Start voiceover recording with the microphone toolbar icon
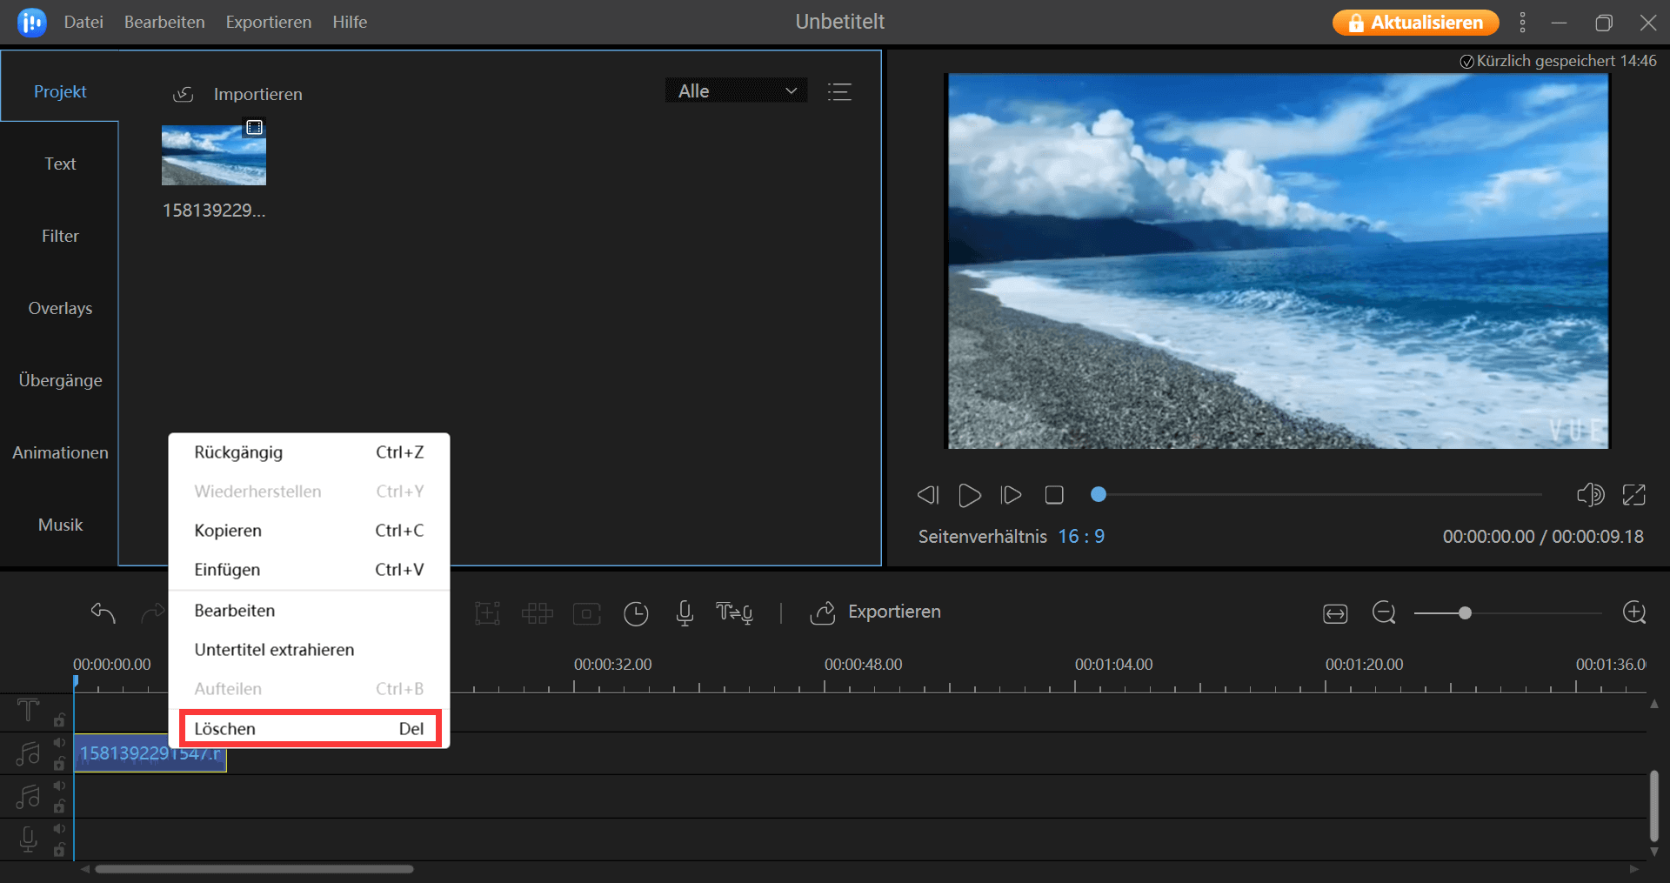This screenshot has width=1670, height=883. [x=685, y=613]
